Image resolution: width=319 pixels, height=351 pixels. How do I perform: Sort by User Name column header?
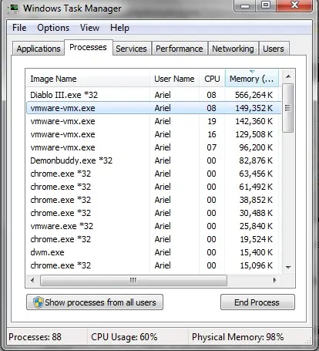coord(174,79)
